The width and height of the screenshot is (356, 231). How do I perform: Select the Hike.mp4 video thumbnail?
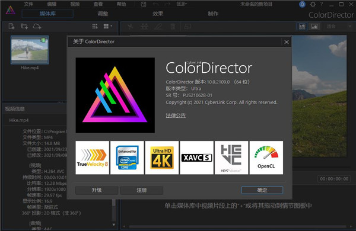(30, 50)
